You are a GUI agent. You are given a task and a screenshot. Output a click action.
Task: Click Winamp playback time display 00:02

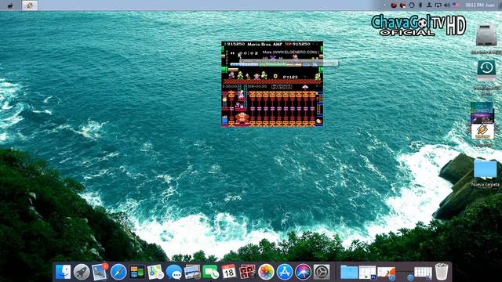(249, 53)
